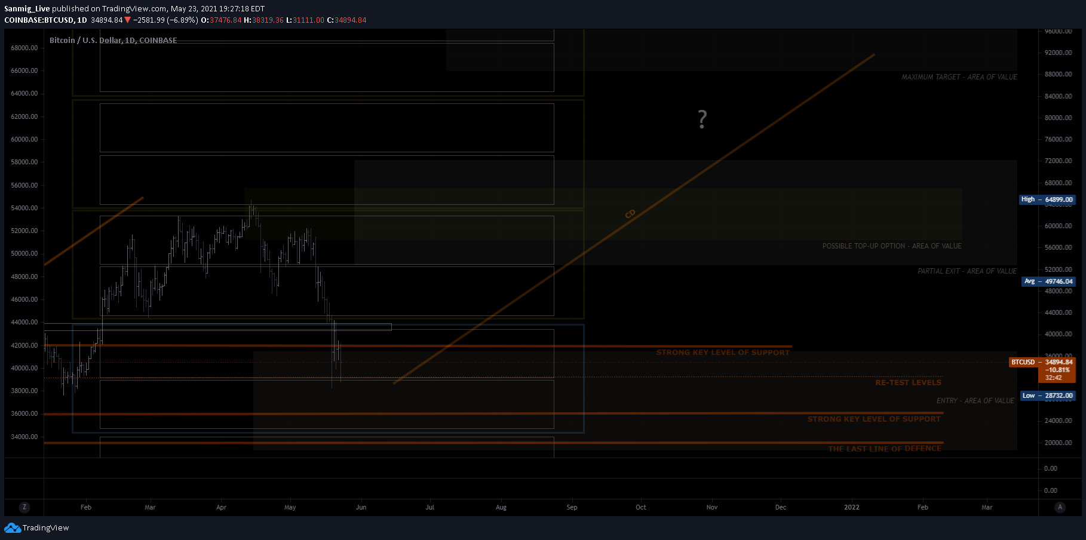This screenshot has height=540, width=1086.
Task: Click the high value H:38319.36
Action: [x=263, y=20]
